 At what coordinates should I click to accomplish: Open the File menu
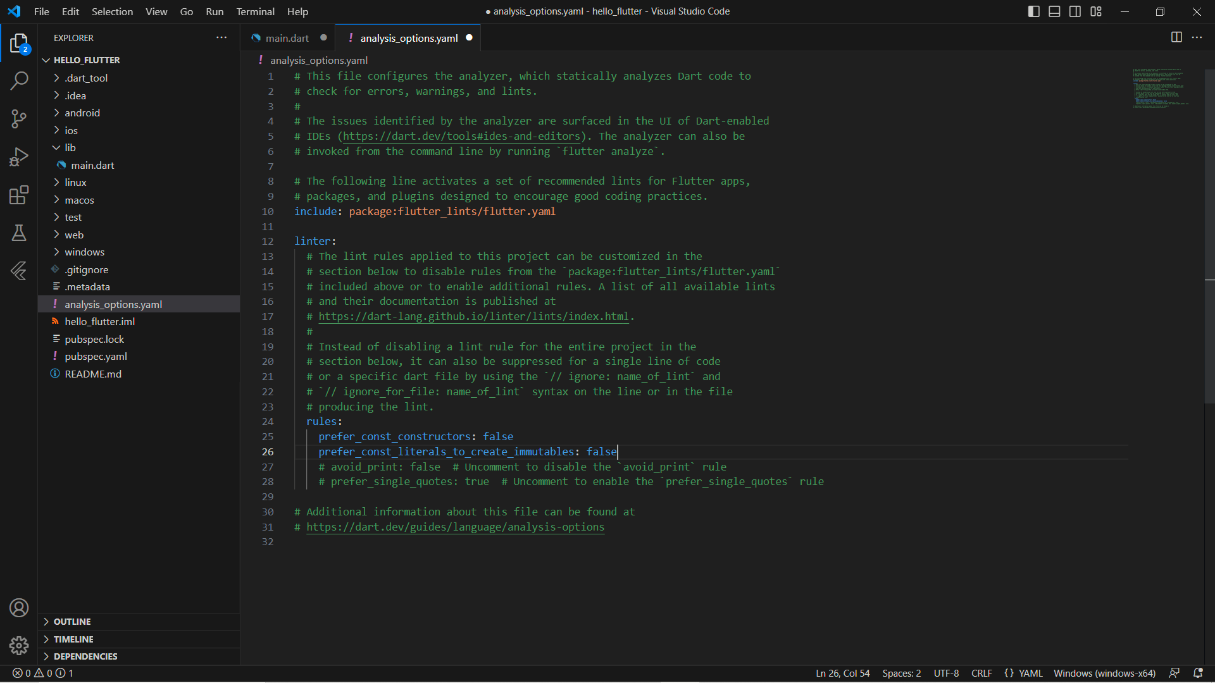coord(42,11)
